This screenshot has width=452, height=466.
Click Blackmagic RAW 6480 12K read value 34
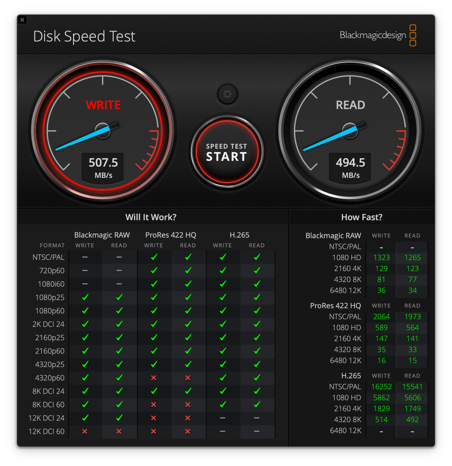pyautogui.click(x=412, y=290)
